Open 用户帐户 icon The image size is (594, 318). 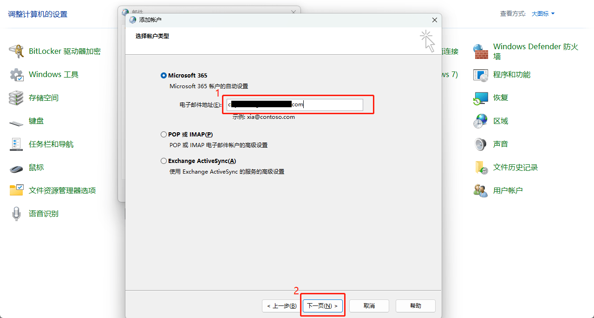click(481, 191)
